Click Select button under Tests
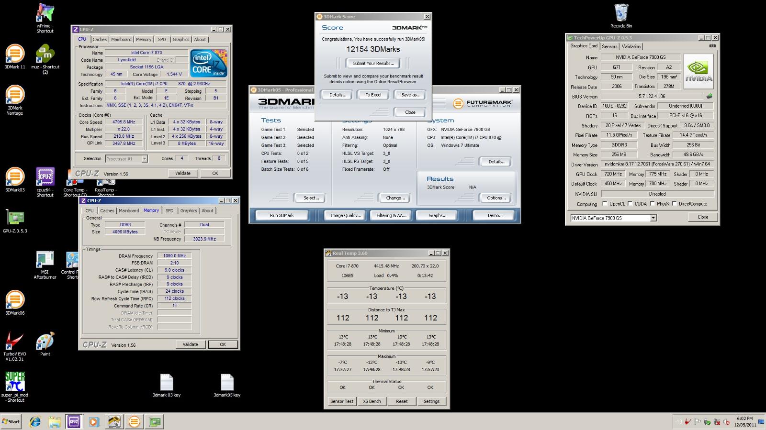This screenshot has width=766, height=430. tap(311, 198)
